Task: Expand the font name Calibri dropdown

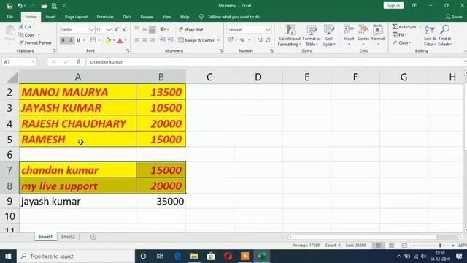Action: point(91,30)
